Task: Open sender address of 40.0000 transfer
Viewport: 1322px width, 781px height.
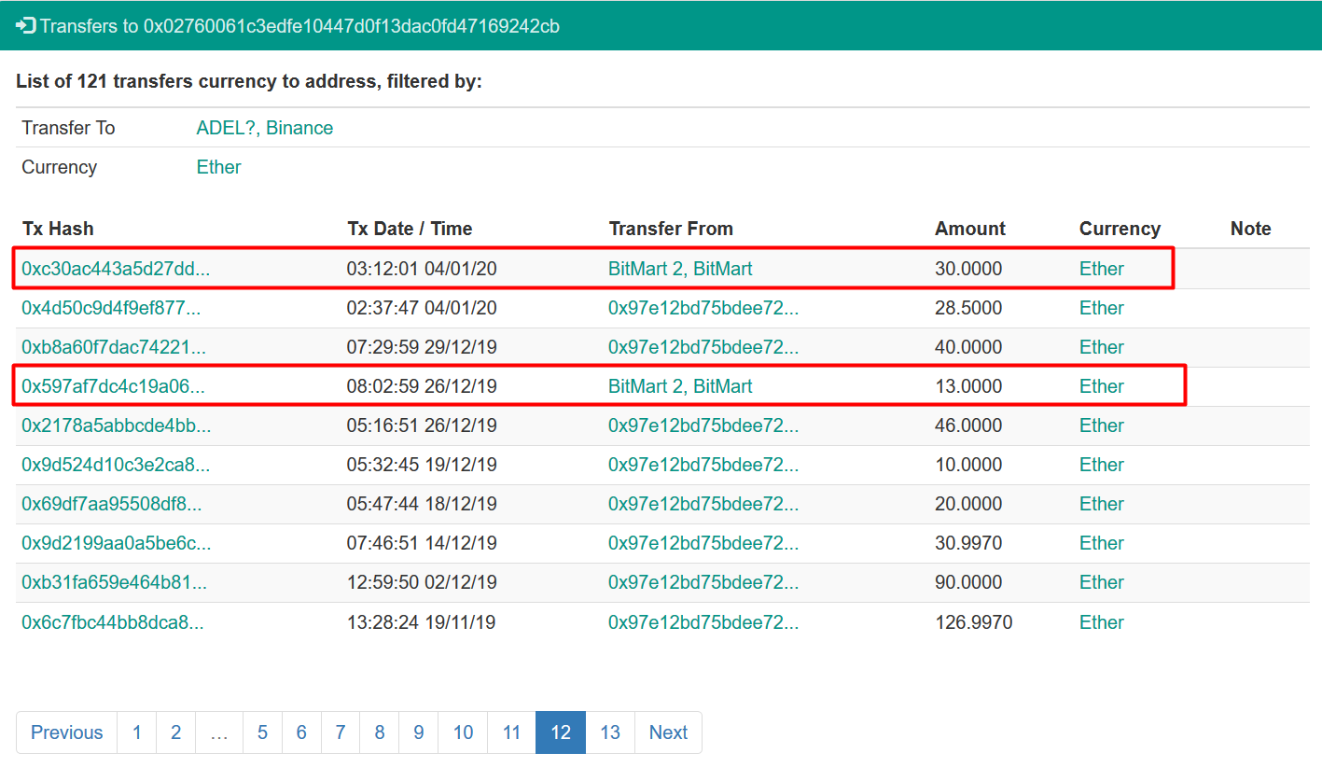Action: 703,347
